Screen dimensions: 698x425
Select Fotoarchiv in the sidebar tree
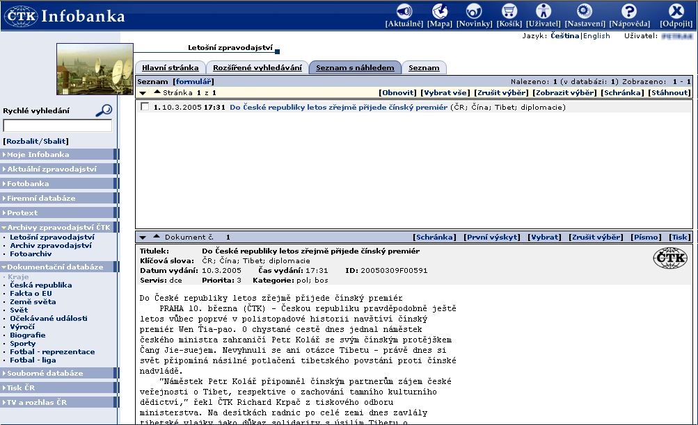point(31,253)
